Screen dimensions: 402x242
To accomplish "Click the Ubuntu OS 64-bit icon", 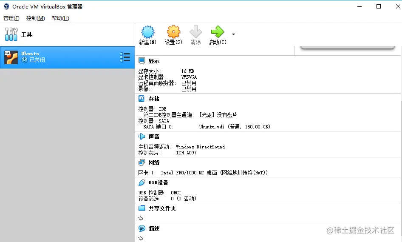I will (11, 57).
